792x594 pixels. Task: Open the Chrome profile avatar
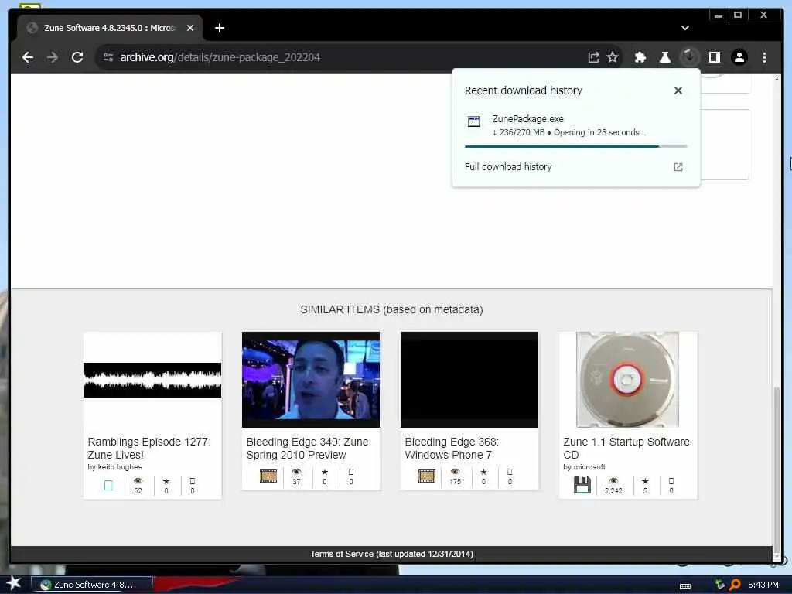click(x=739, y=57)
